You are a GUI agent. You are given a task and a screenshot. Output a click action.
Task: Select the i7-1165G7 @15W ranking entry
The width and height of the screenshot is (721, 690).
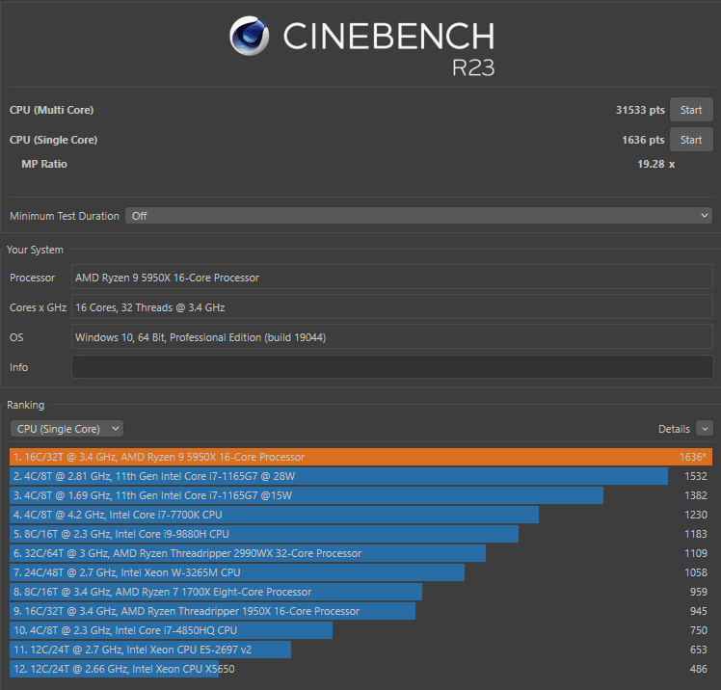(x=360, y=495)
